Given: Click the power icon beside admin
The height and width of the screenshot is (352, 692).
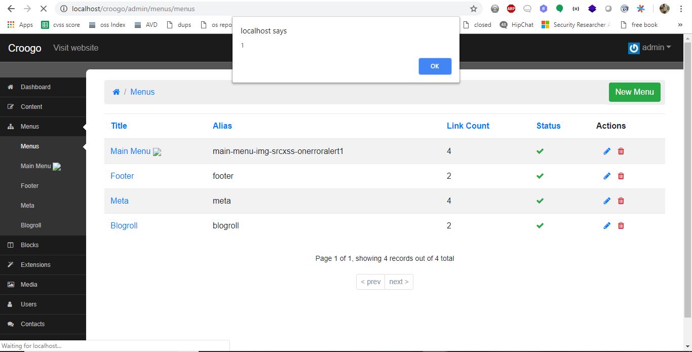Looking at the screenshot, I should pos(634,48).
